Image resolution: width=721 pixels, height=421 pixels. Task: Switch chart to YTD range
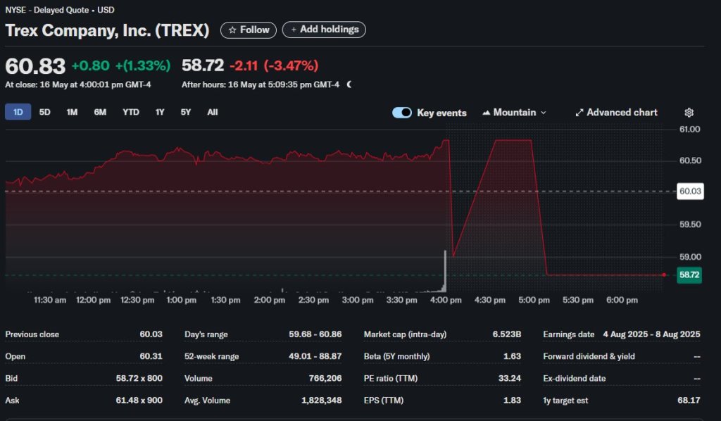131,112
